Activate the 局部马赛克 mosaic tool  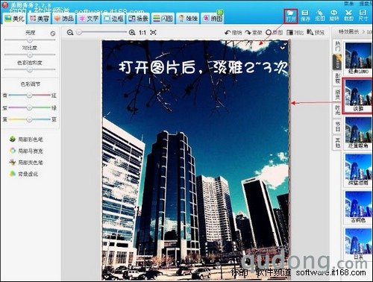(26, 151)
